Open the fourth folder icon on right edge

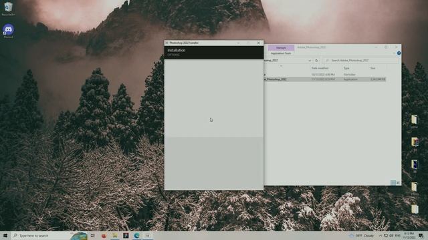click(415, 188)
